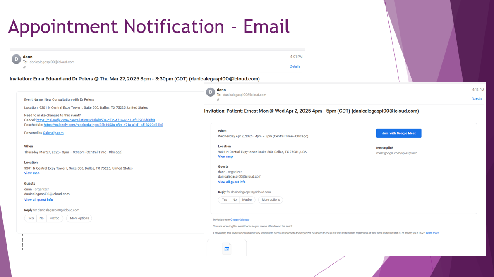Click the recipient address in the 4:01 PM email header
This screenshot has width=494, height=277.
point(52,62)
